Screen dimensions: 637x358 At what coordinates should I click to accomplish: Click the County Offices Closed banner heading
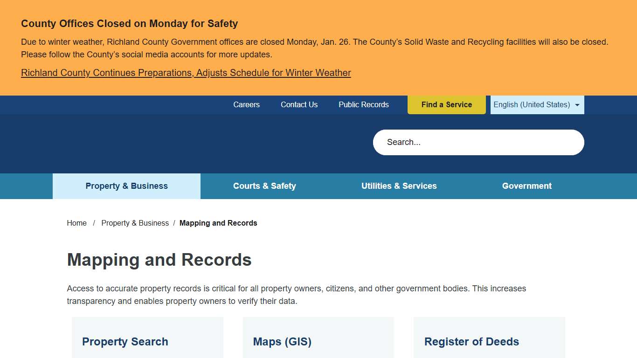[129, 23]
